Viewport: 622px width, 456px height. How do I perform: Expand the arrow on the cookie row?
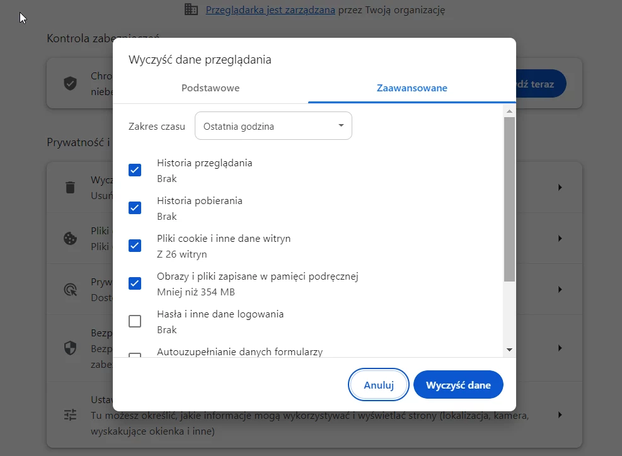tap(560, 238)
